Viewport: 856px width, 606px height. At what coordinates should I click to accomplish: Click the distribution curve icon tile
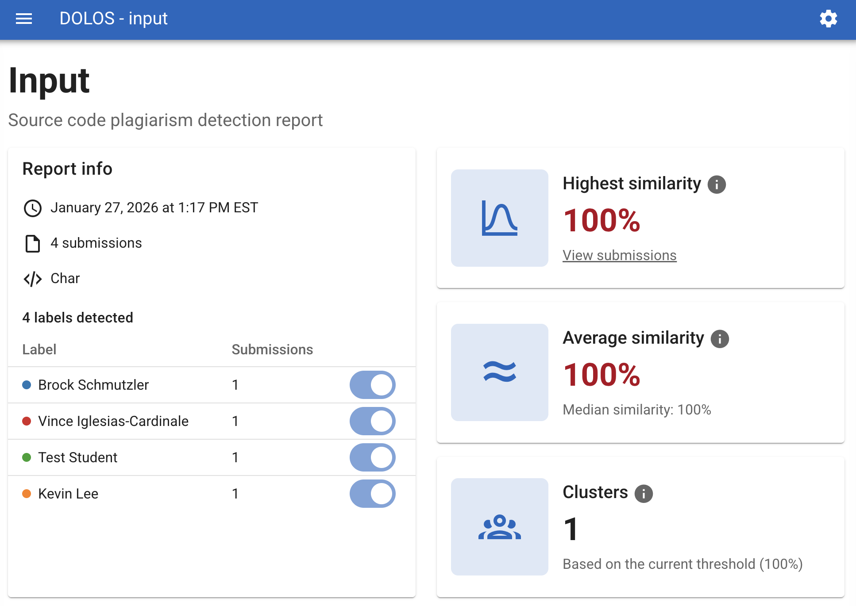point(499,218)
